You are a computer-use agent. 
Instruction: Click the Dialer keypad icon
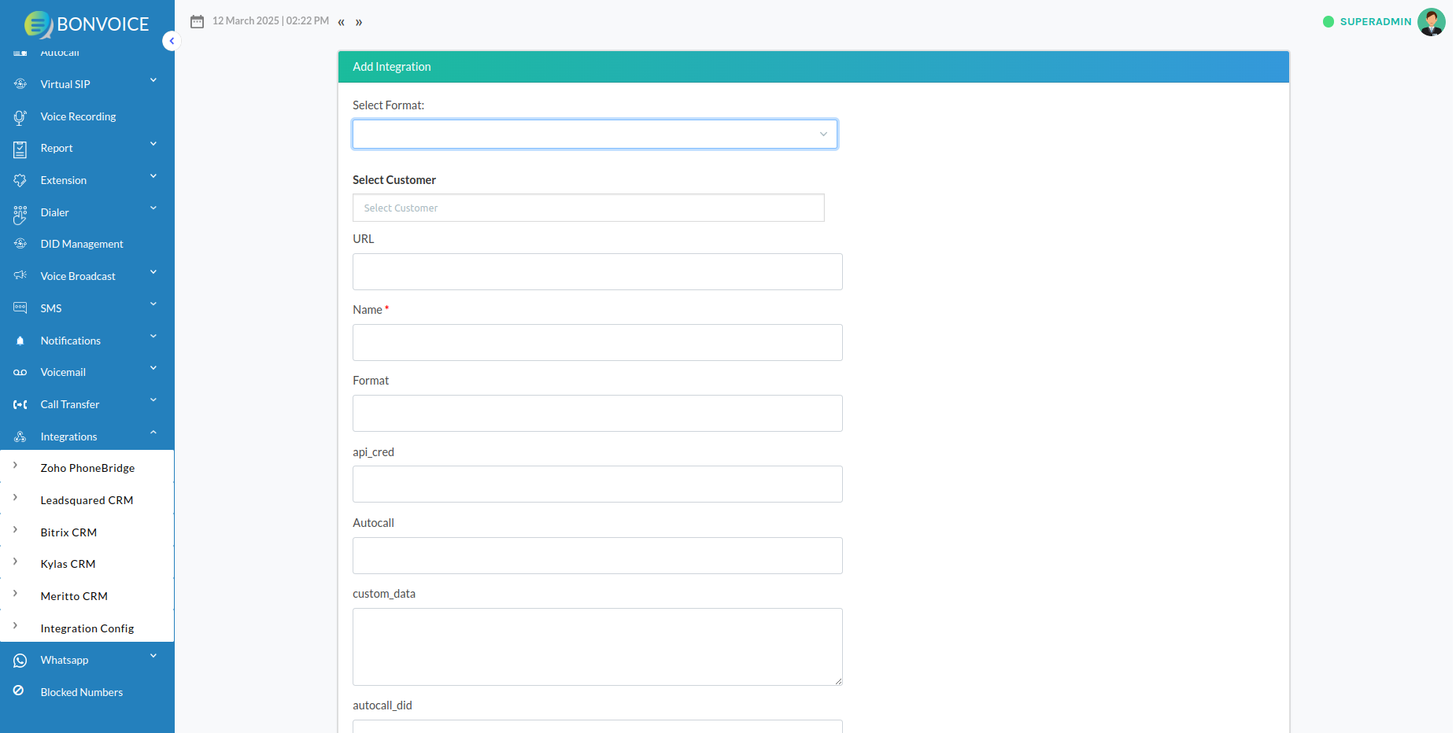[x=20, y=213]
